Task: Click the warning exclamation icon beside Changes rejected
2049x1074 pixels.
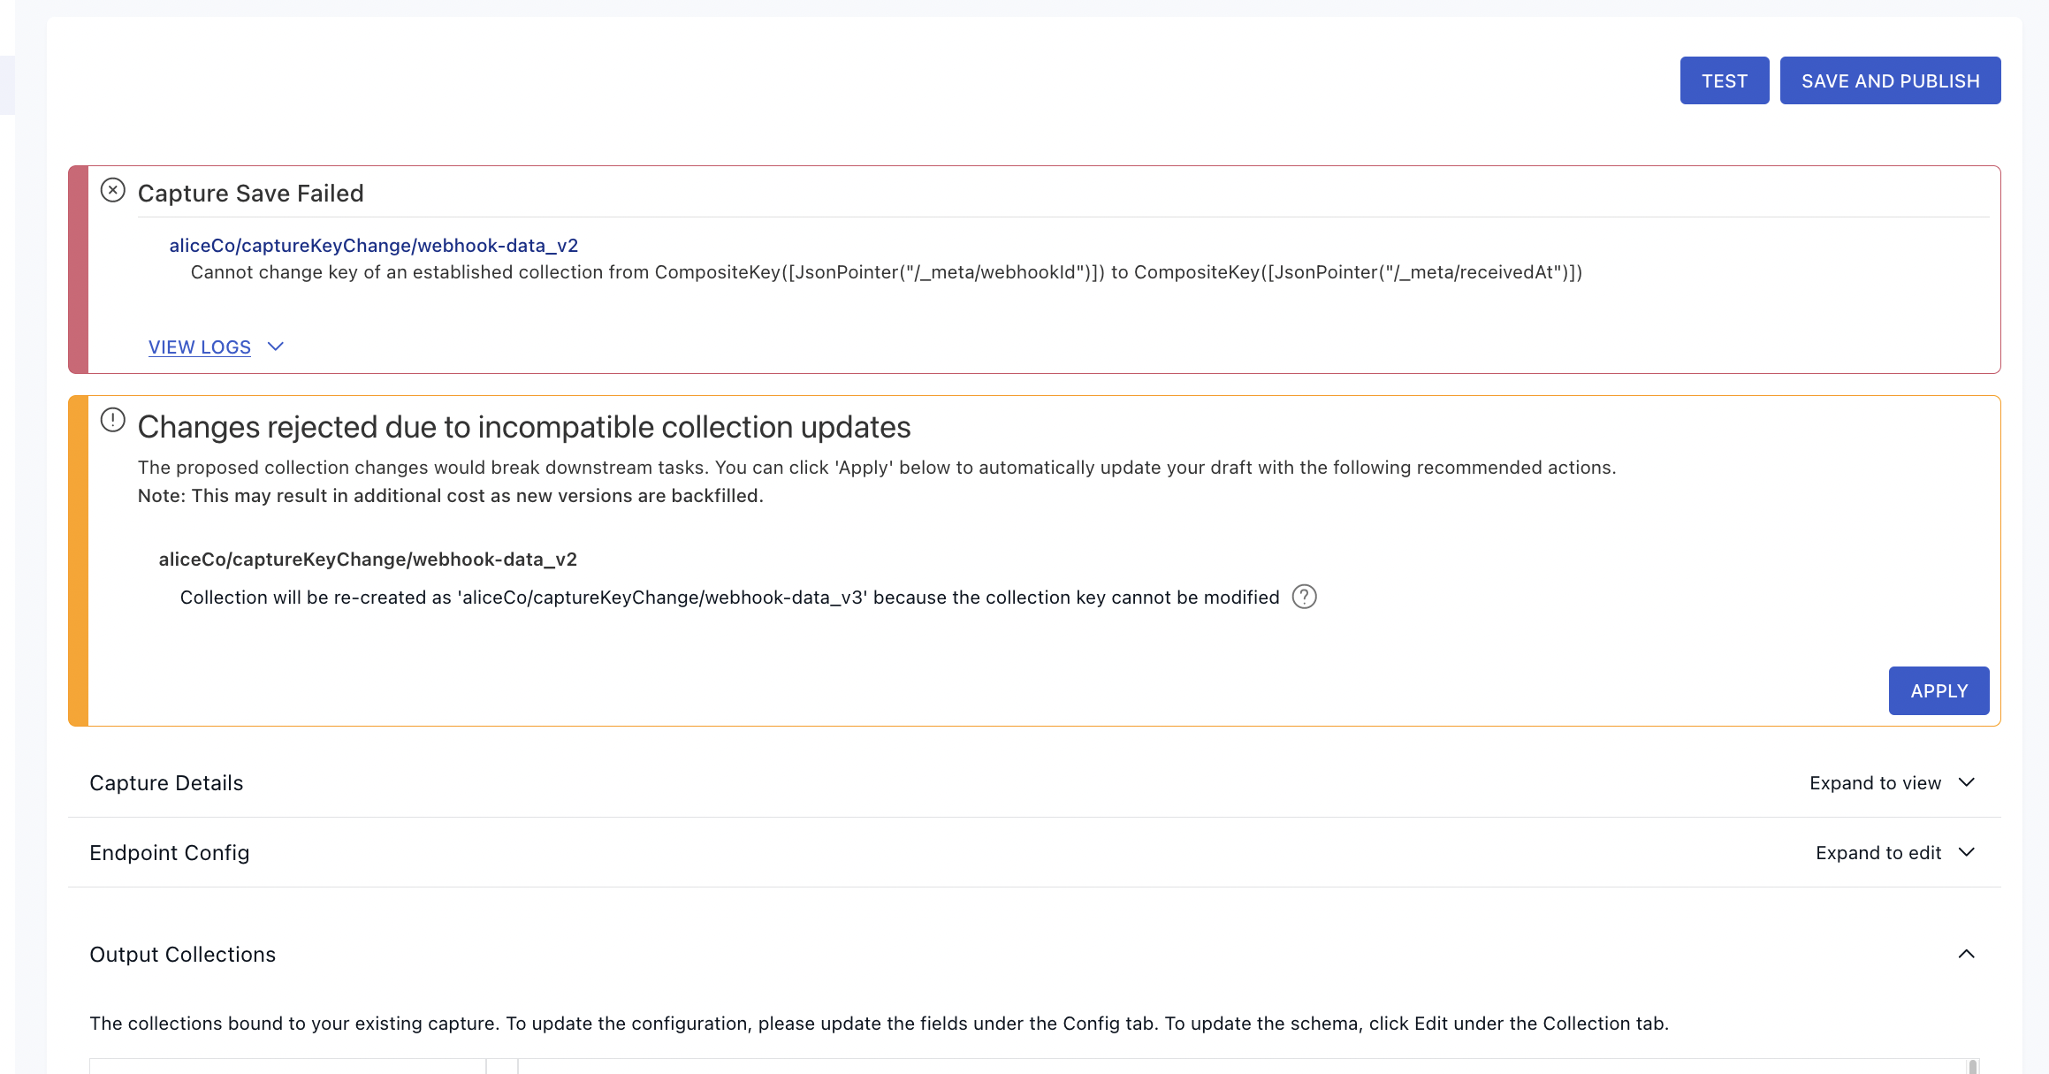Action: pos(112,420)
